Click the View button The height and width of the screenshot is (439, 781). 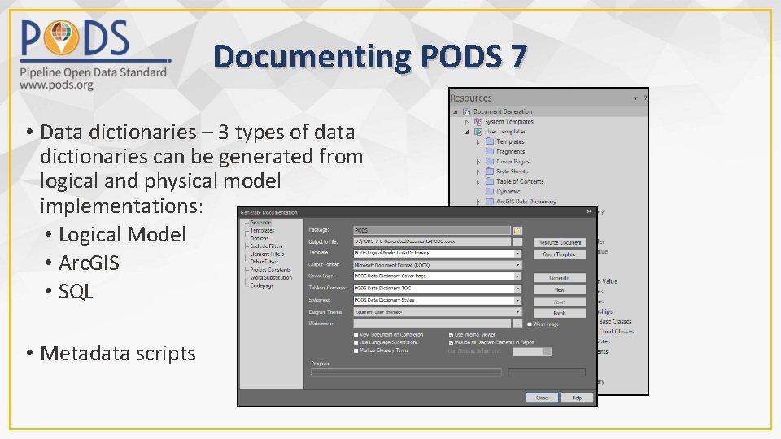(560, 289)
